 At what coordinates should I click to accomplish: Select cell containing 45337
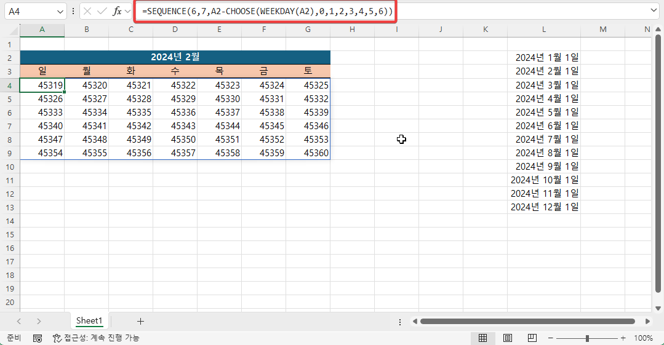pos(219,112)
